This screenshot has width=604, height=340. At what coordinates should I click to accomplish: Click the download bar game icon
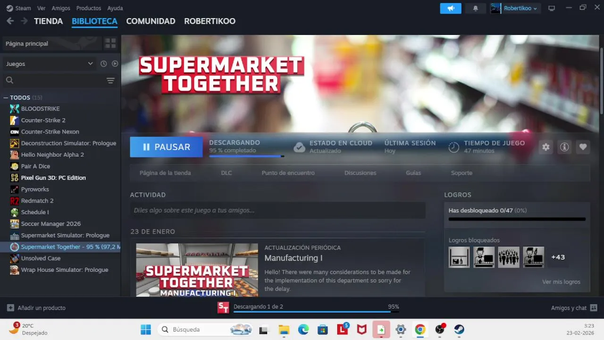(x=223, y=307)
